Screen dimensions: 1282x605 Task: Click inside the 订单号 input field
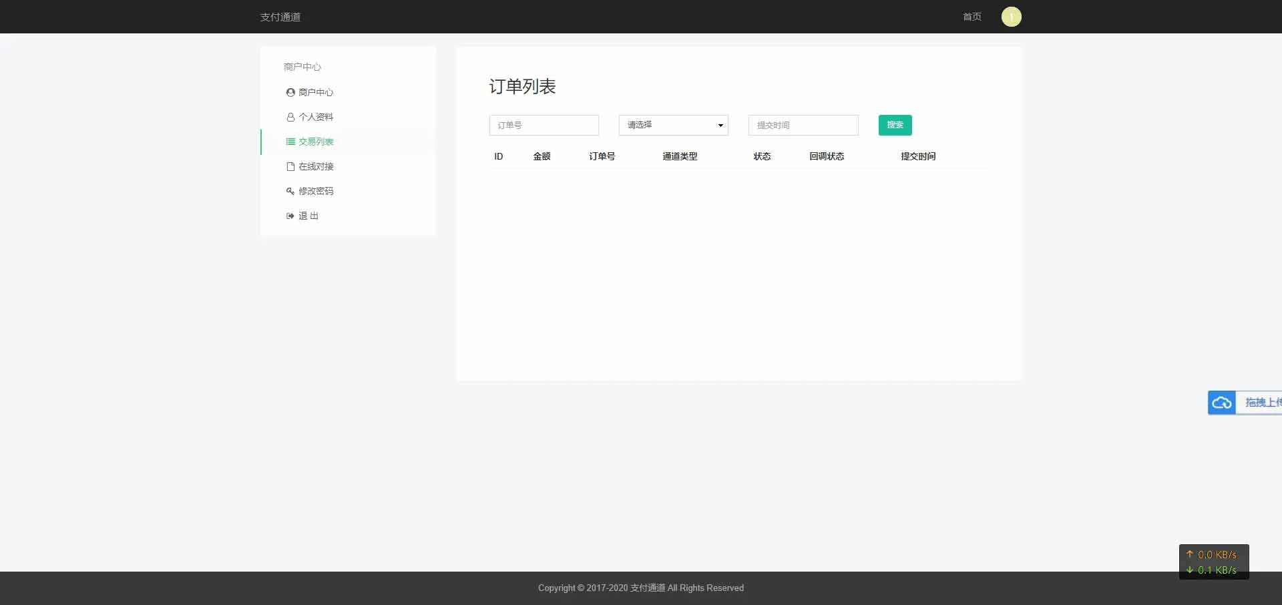point(544,125)
